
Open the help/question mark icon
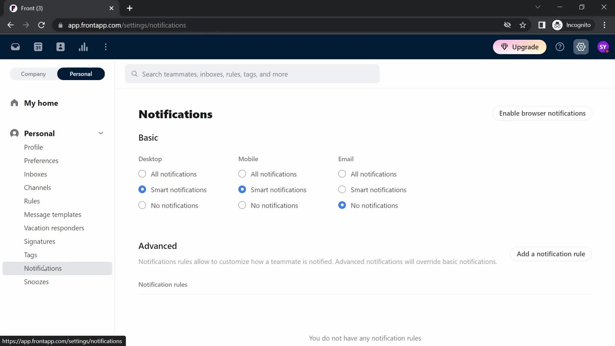(560, 47)
